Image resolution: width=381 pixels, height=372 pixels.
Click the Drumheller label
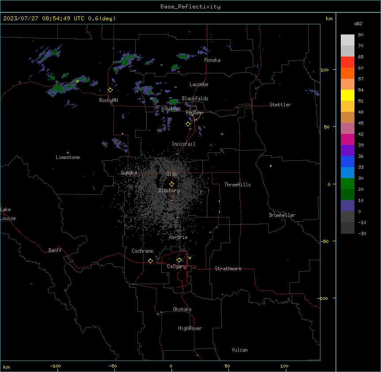[x=282, y=215]
